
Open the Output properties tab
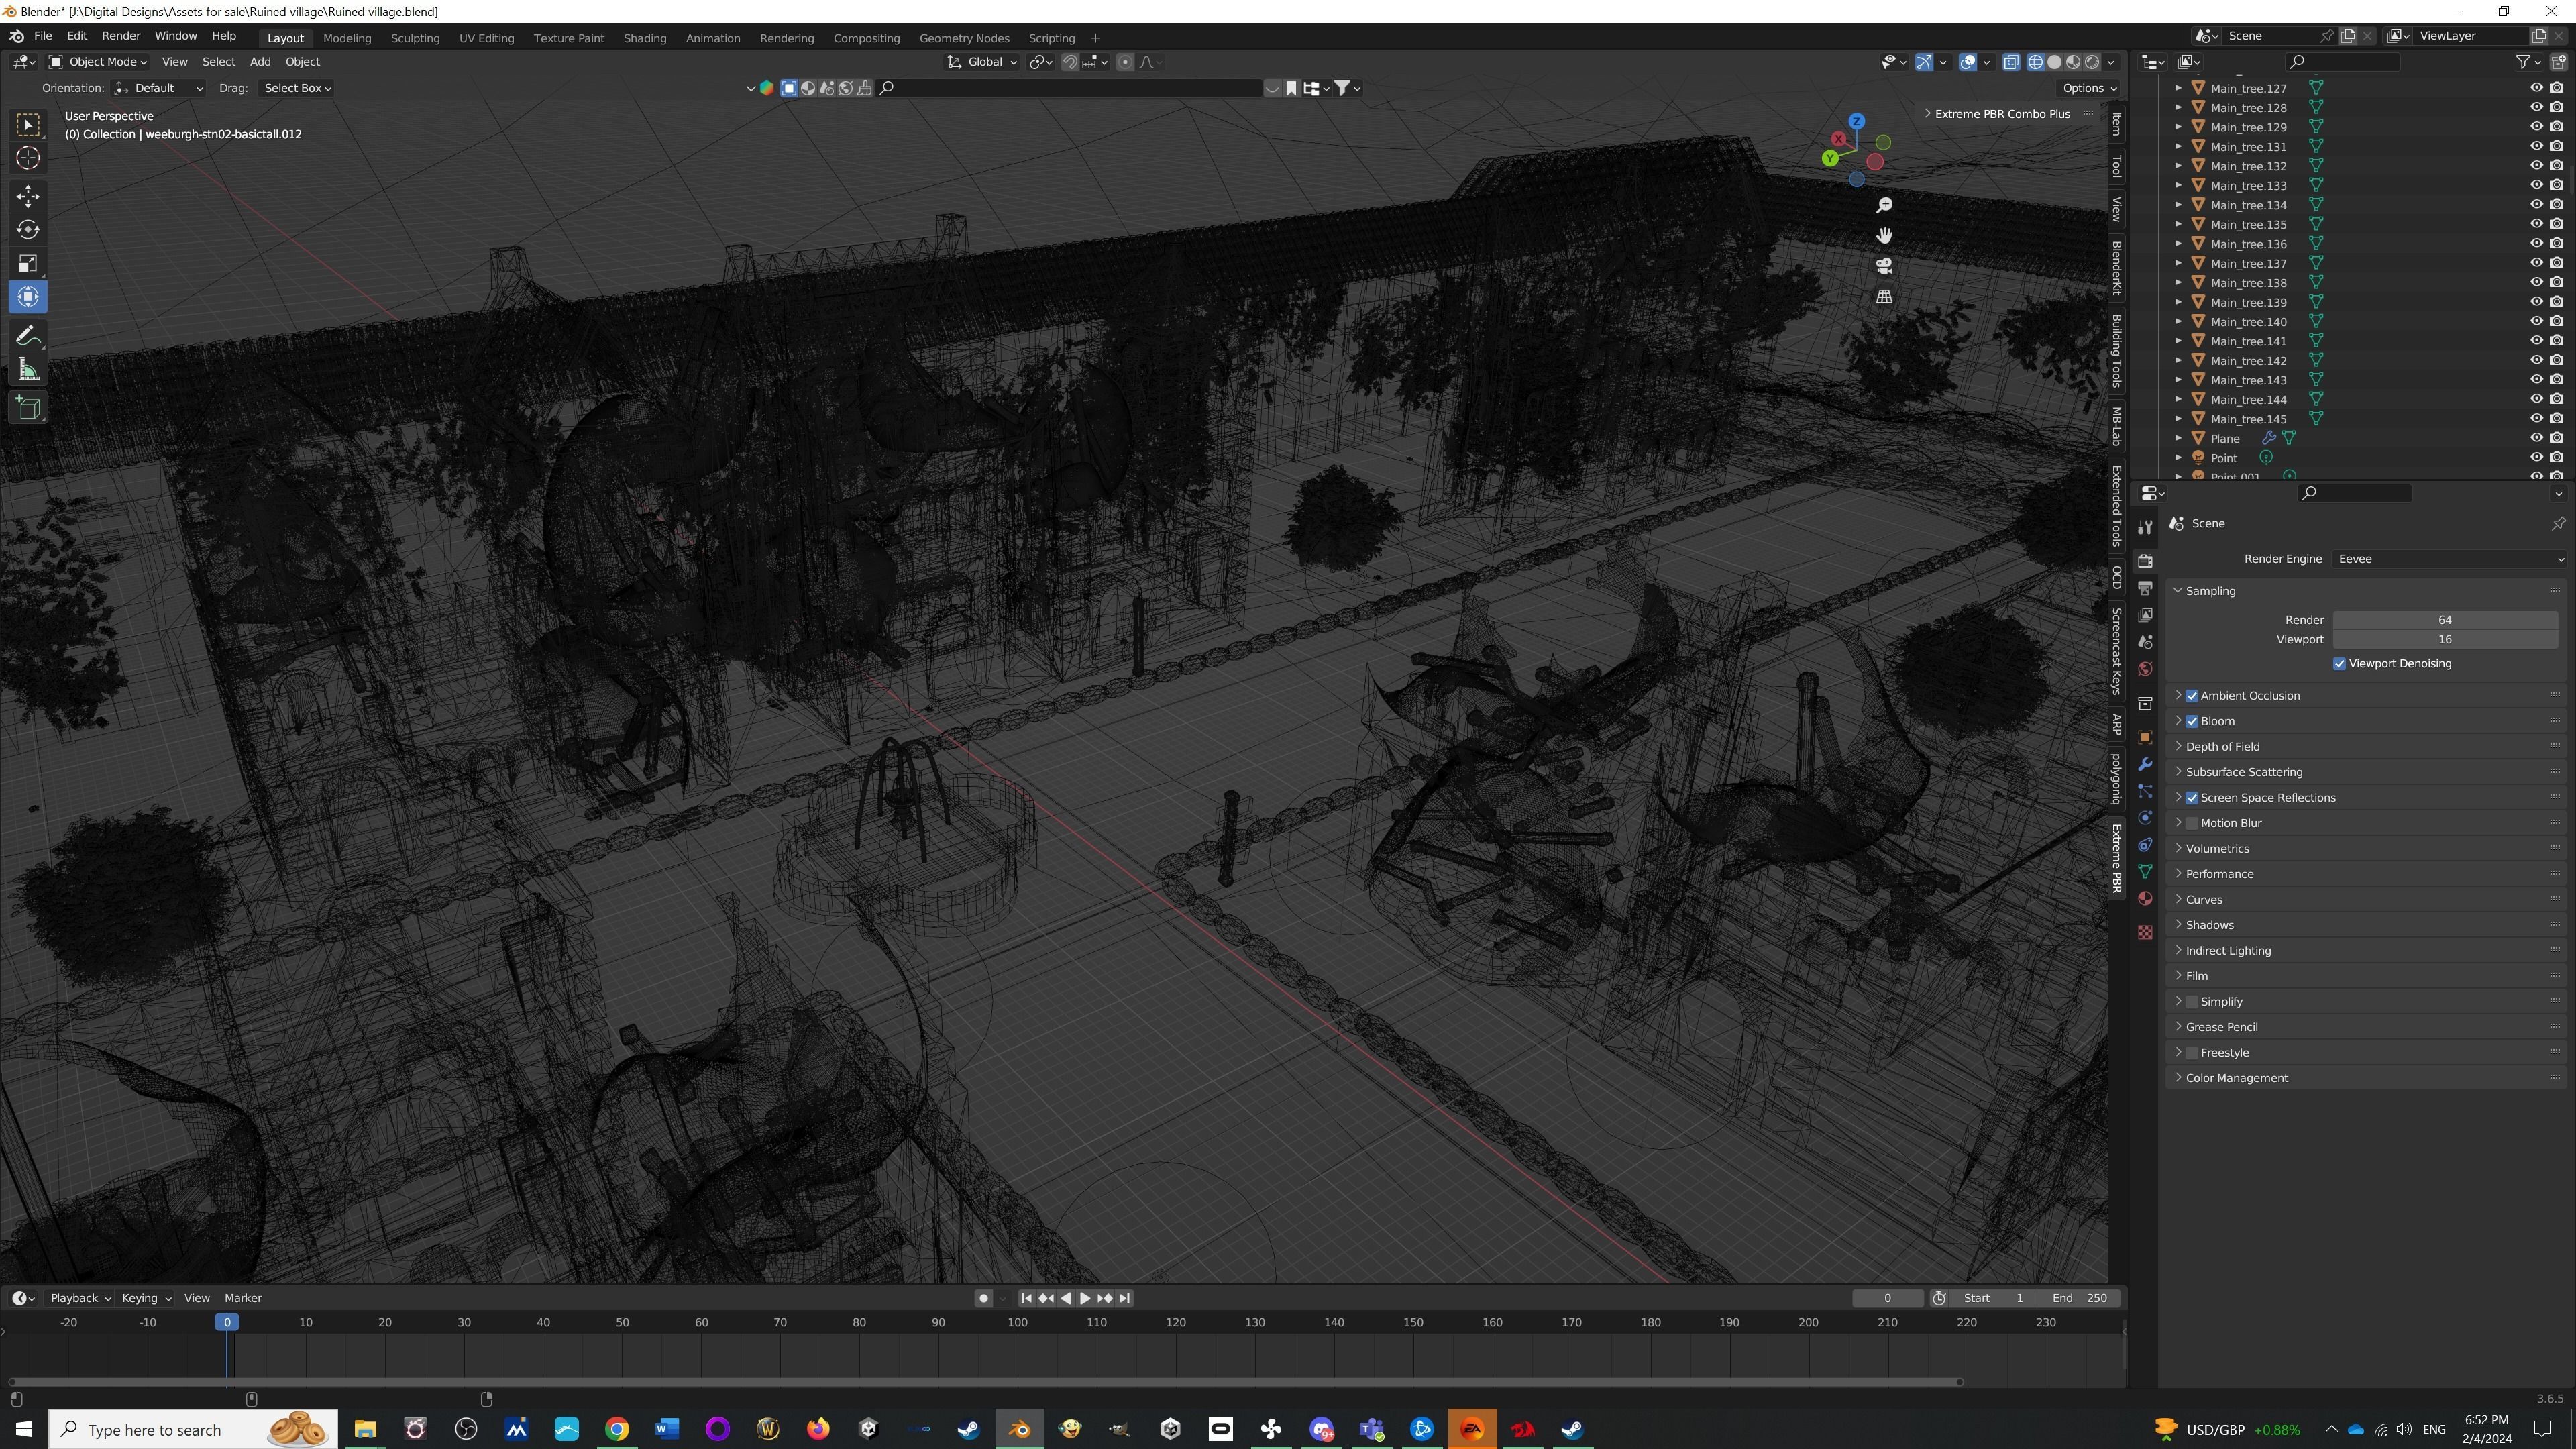pos(2145,588)
